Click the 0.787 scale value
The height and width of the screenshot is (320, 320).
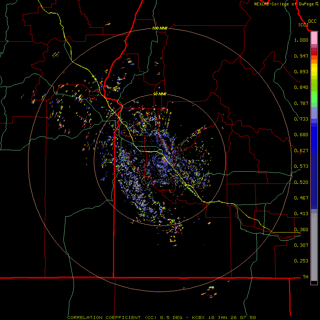click(x=301, y=103)
